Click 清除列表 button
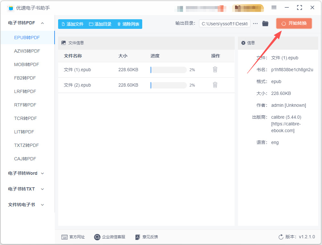Image resolution: width=322 pixels, height=245 pixels. click(x=128, y=24)
